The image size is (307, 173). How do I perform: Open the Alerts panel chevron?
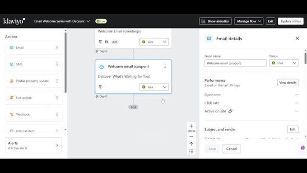(57, 145)
